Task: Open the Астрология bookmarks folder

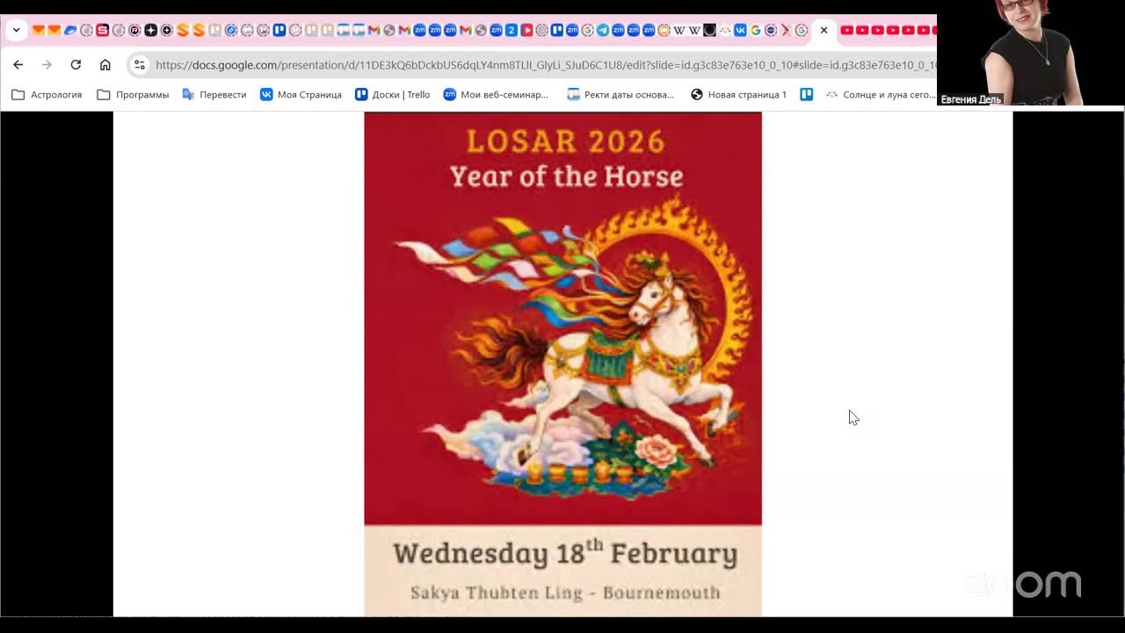Action: coord(47,94)
